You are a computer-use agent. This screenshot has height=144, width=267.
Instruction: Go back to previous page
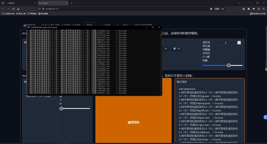point(3,9)
